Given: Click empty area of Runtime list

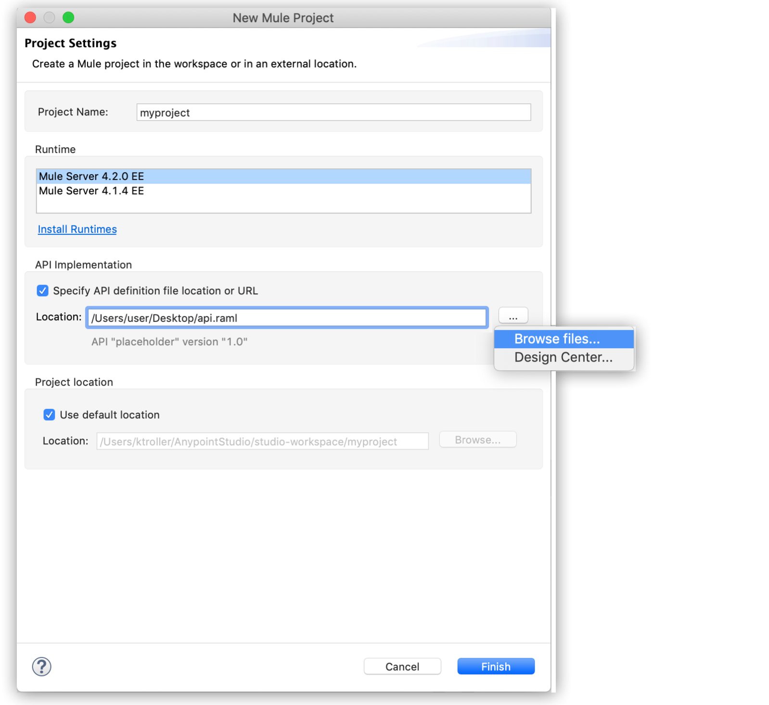Looking at the screenshot, I should (283, 205).
